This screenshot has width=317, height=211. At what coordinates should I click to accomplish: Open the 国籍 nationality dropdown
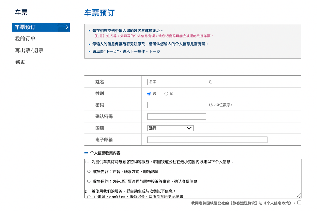170,128
